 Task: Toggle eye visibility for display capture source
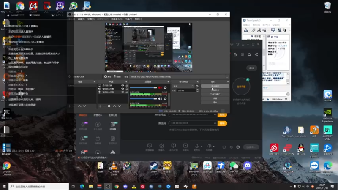tap(123, 86)
